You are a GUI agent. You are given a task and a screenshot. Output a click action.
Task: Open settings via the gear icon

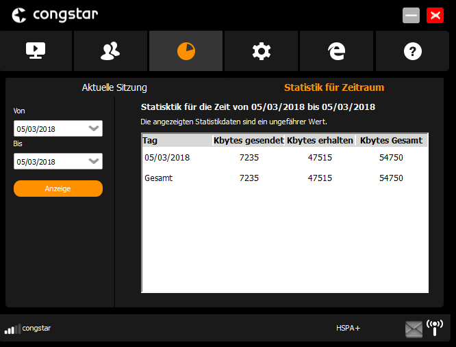(261, 51)
